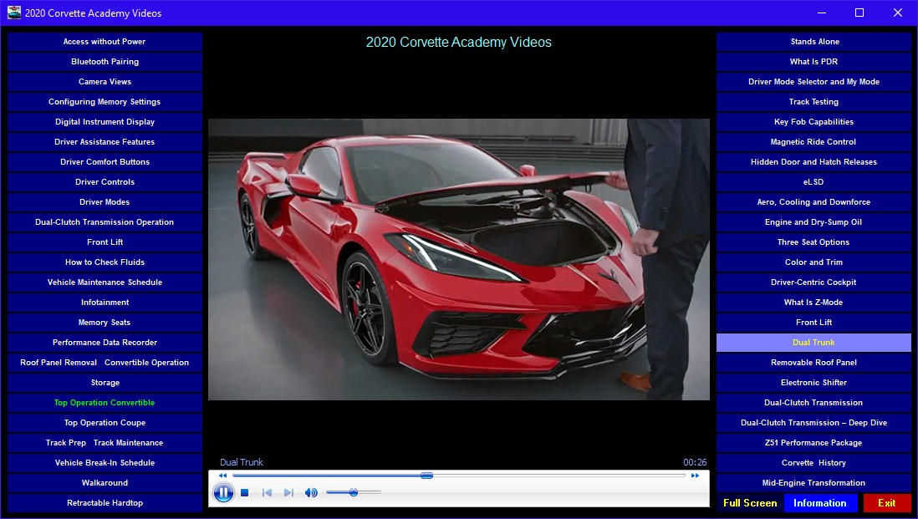918x519 pixels.
Task: Play Removable Roof Panel video
Action: (813, 362)
